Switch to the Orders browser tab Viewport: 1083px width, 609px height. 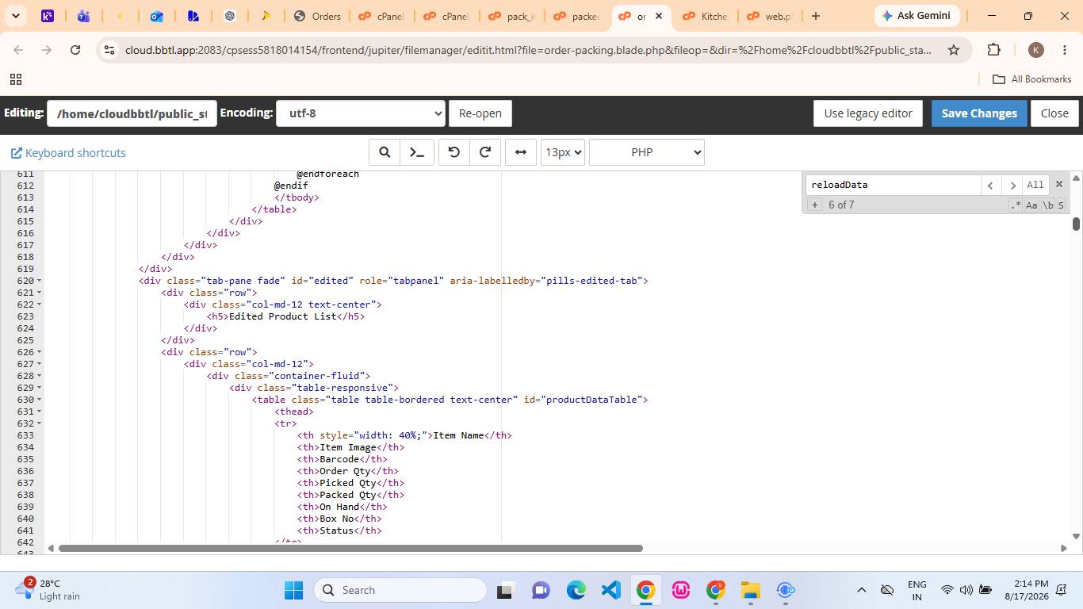click(x=316, y=16)
